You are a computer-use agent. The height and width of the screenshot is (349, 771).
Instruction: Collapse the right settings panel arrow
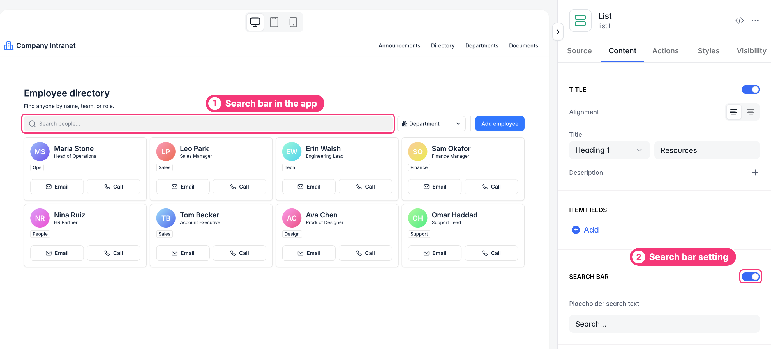[x=558, y=31]
